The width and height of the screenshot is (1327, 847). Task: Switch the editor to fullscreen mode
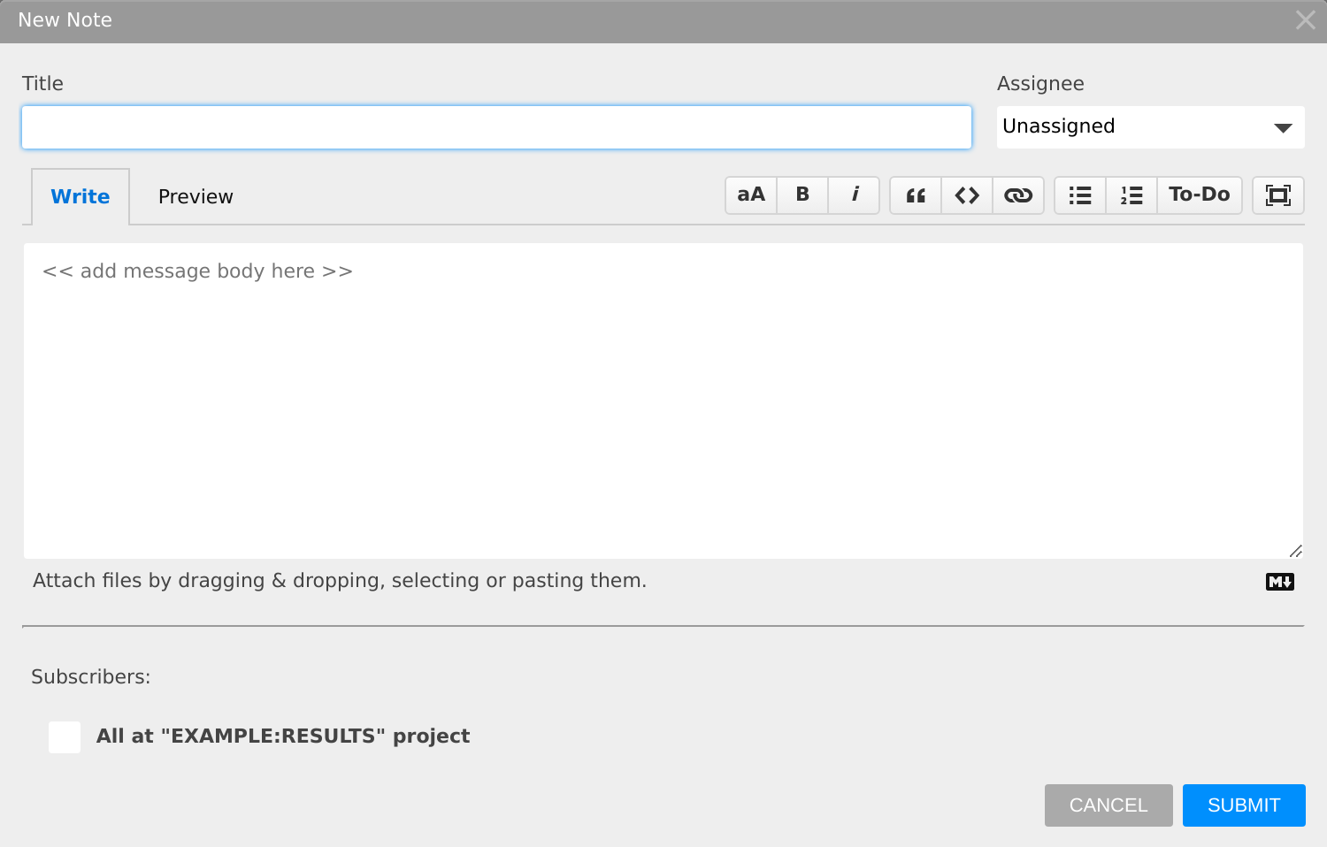1278,195
